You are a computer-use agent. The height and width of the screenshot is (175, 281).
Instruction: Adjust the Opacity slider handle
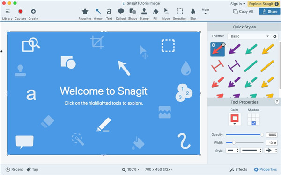point(262,135)
